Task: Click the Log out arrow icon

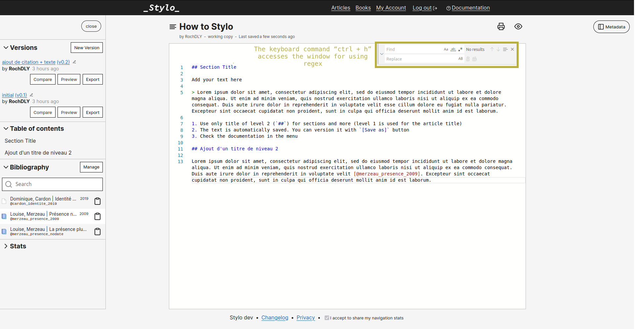Action: [x=435, y=8]
